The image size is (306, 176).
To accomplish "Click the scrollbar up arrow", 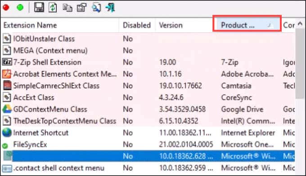I will point(300,24).
